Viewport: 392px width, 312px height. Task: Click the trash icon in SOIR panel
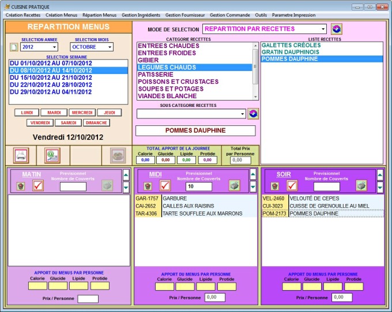coord(275,185)
